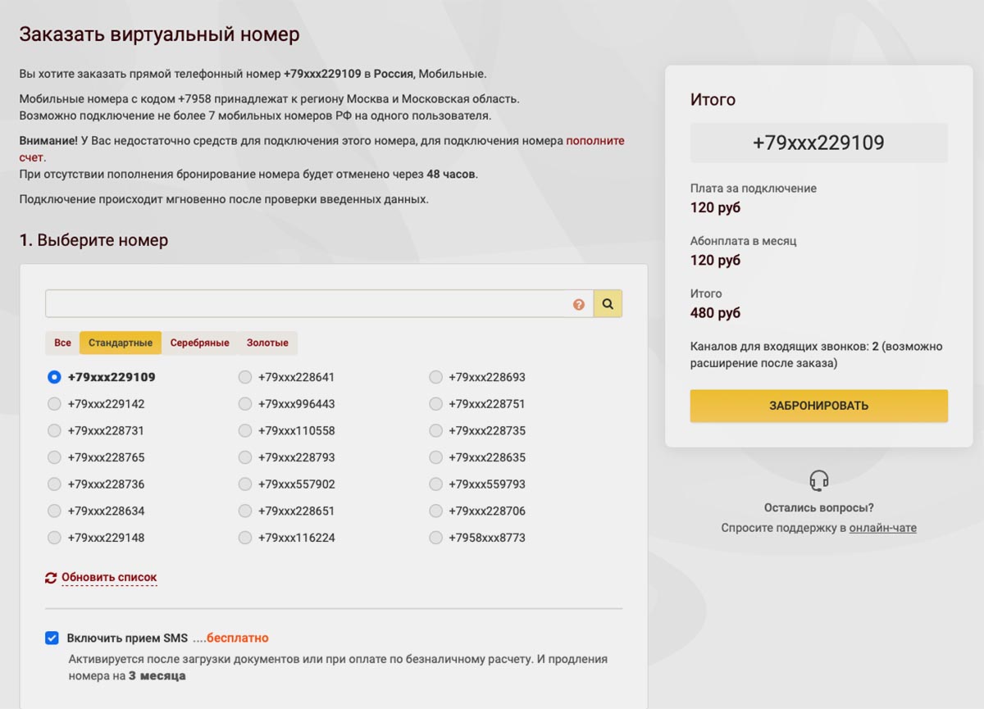The height and width of the screenshot is (709, 984).
Task: Uncheck the Включить прием SMS checkbox
Action: (52, 638)
